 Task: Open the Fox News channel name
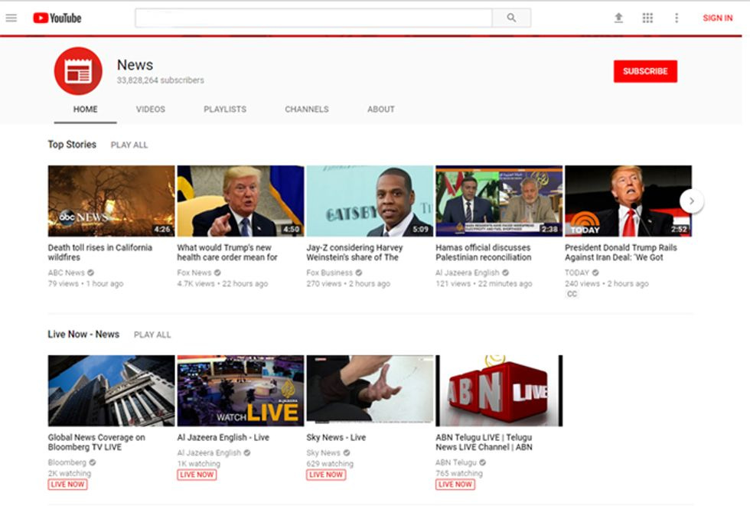[194, 273]
